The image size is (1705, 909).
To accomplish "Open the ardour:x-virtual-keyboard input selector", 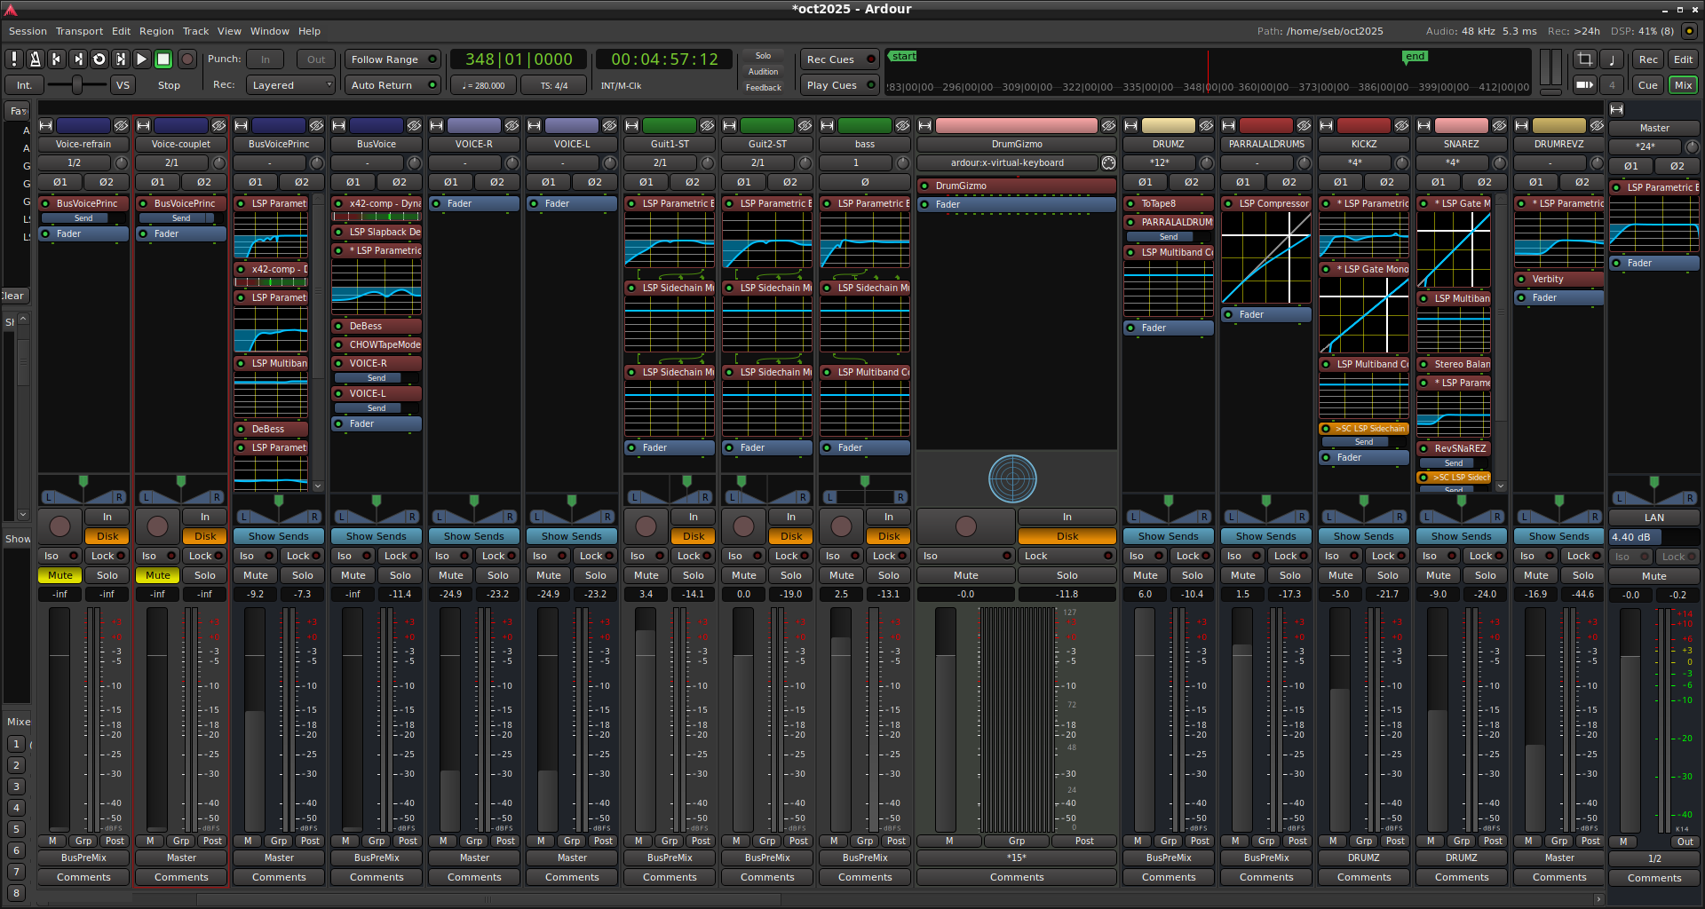I will pos(1007,163).
